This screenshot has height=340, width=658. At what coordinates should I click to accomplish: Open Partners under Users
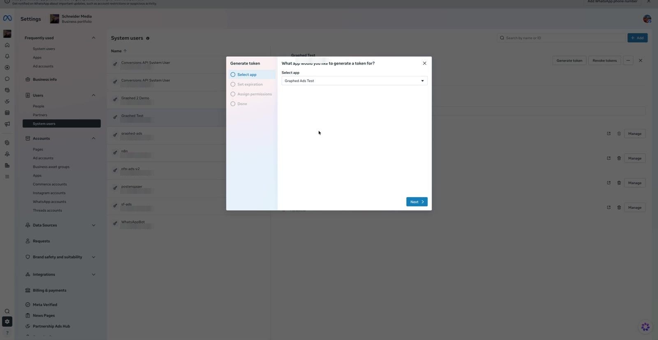40,115
